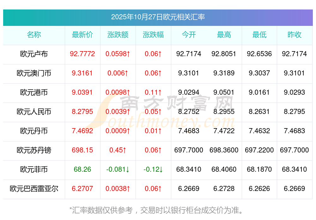Click the highest value 9.3189

click(224, 73)
